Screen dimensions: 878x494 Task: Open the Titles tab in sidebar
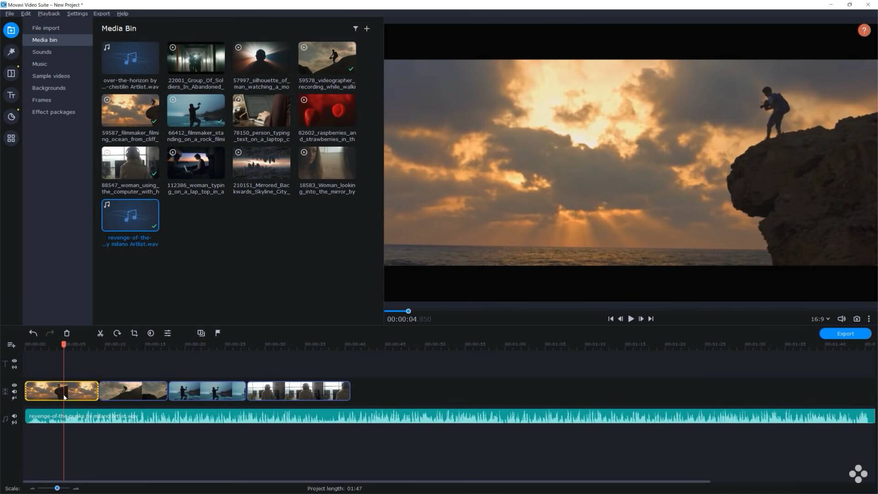11,95
